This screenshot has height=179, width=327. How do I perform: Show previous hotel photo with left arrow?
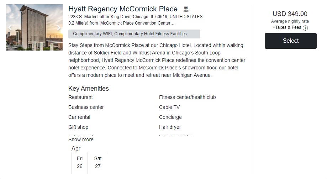[x=10, y=27]
